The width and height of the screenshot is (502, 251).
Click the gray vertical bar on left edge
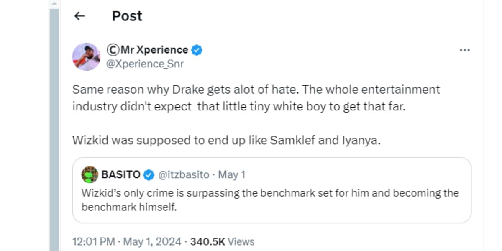tap(54, 125)
